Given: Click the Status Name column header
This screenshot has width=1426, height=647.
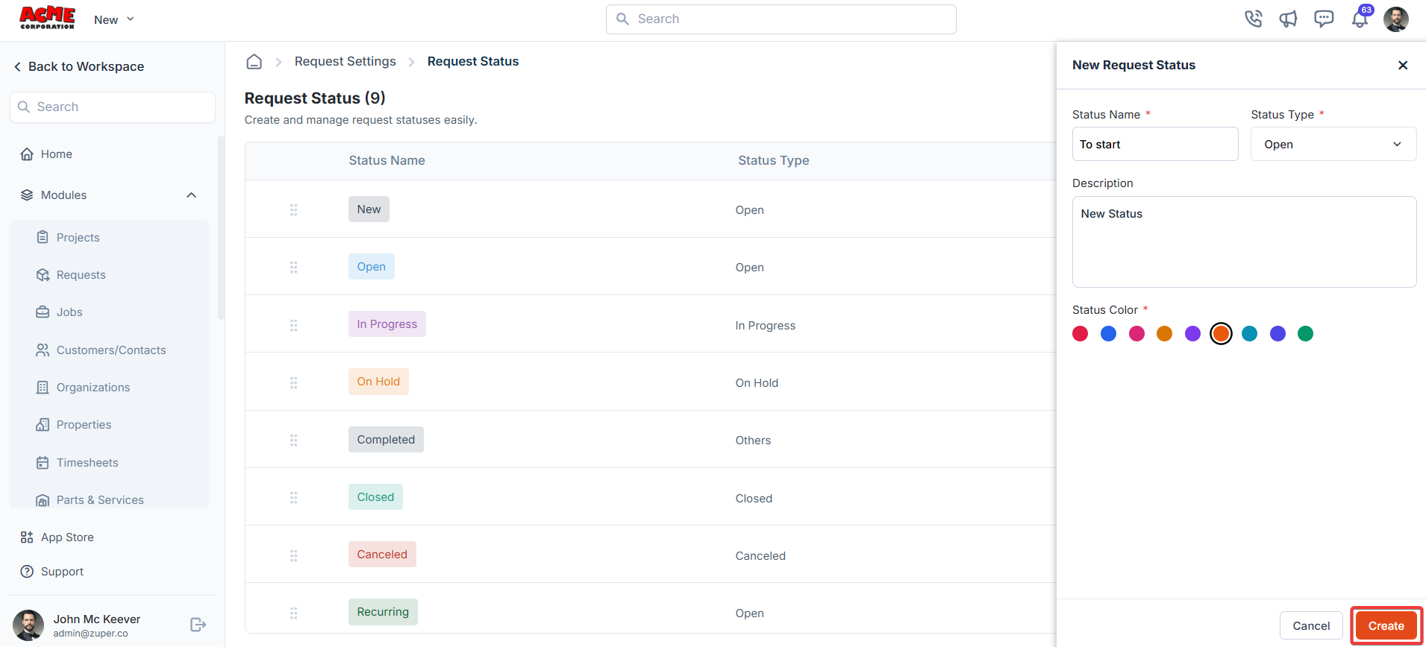Looking at the screenshot, I should [x=387, y=160].
